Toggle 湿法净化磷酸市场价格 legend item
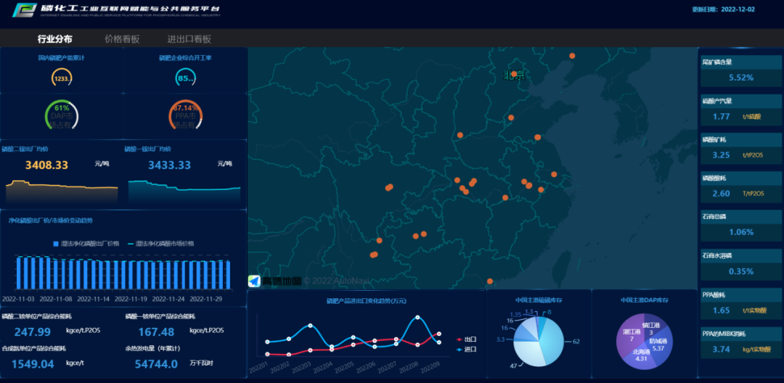The height and width of the screenshot is (383, 784). 161,244
